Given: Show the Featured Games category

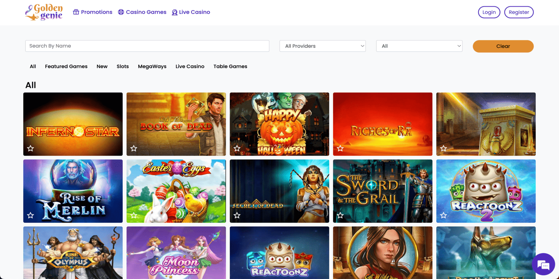Looking at the screenshot, I should tap(66, 66).
